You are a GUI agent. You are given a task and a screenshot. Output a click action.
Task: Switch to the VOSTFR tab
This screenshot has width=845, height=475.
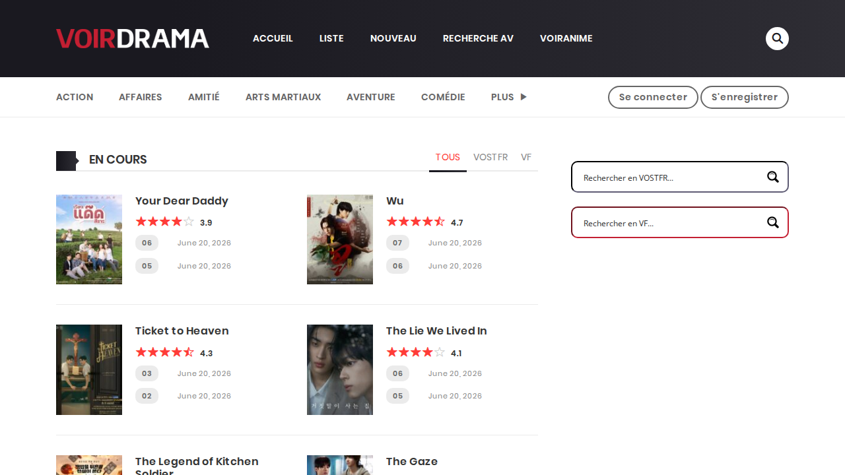pos(490,157)
